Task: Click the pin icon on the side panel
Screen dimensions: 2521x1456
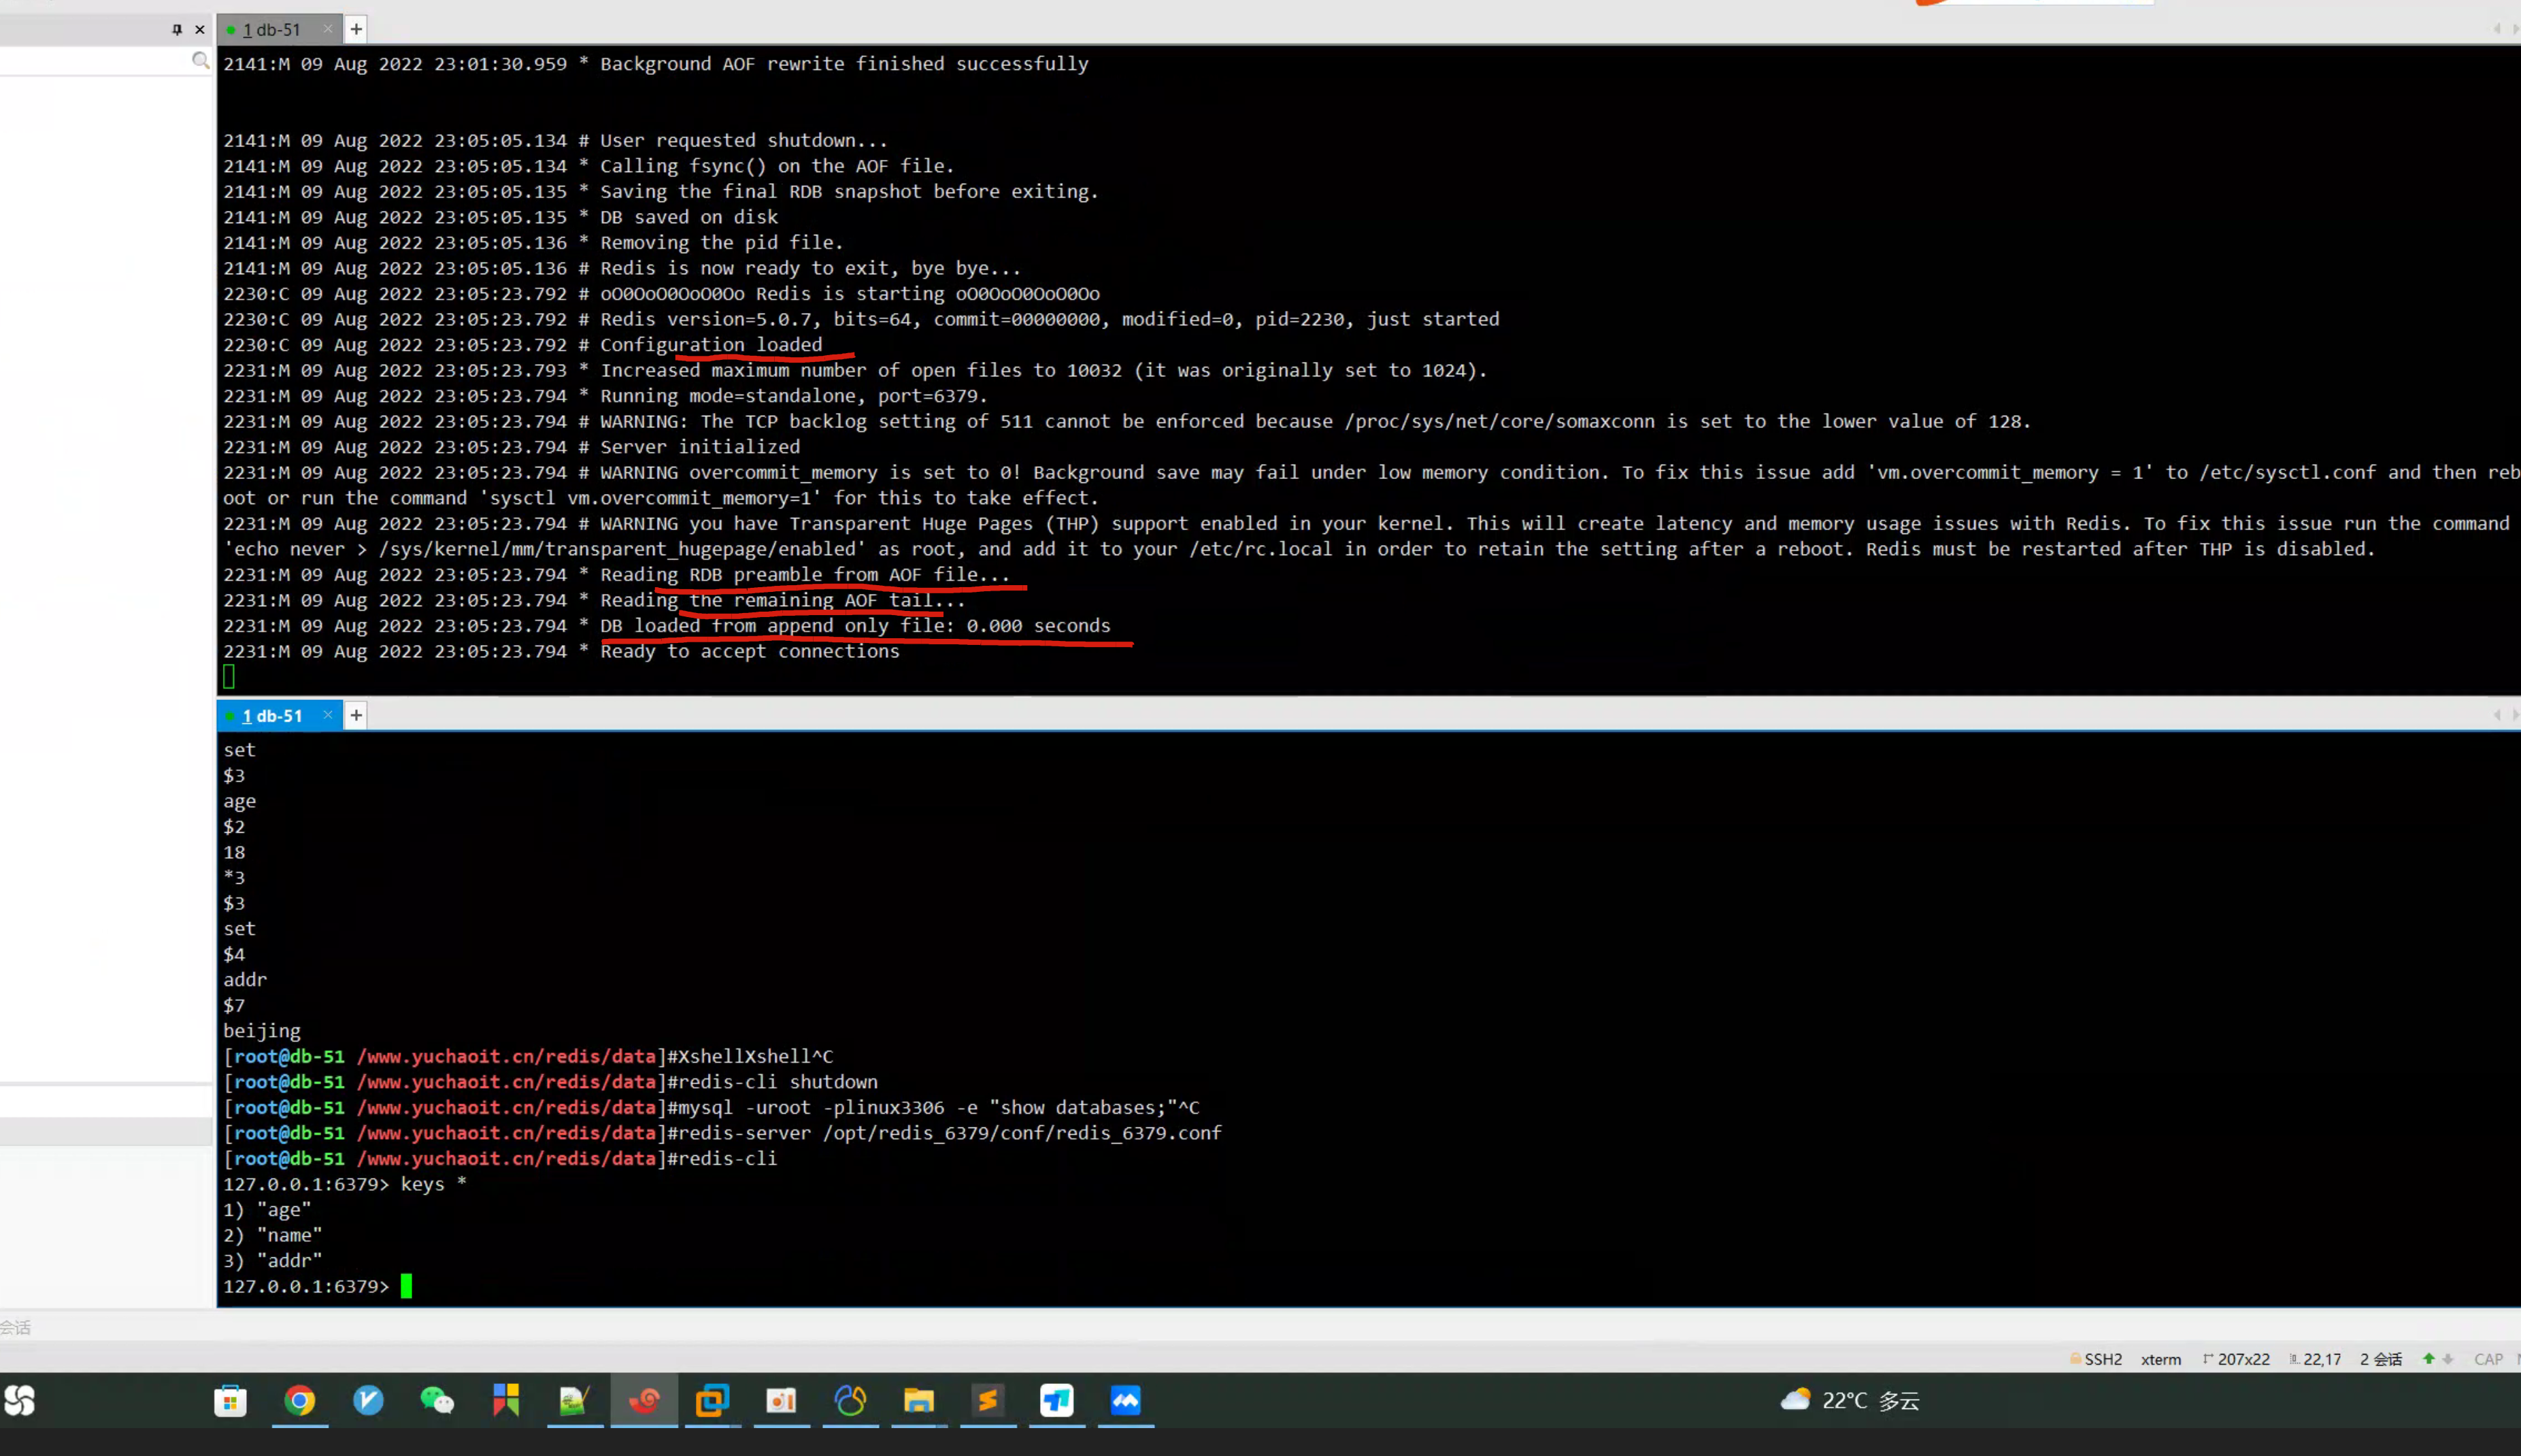Action: click(x=177, y=29)
